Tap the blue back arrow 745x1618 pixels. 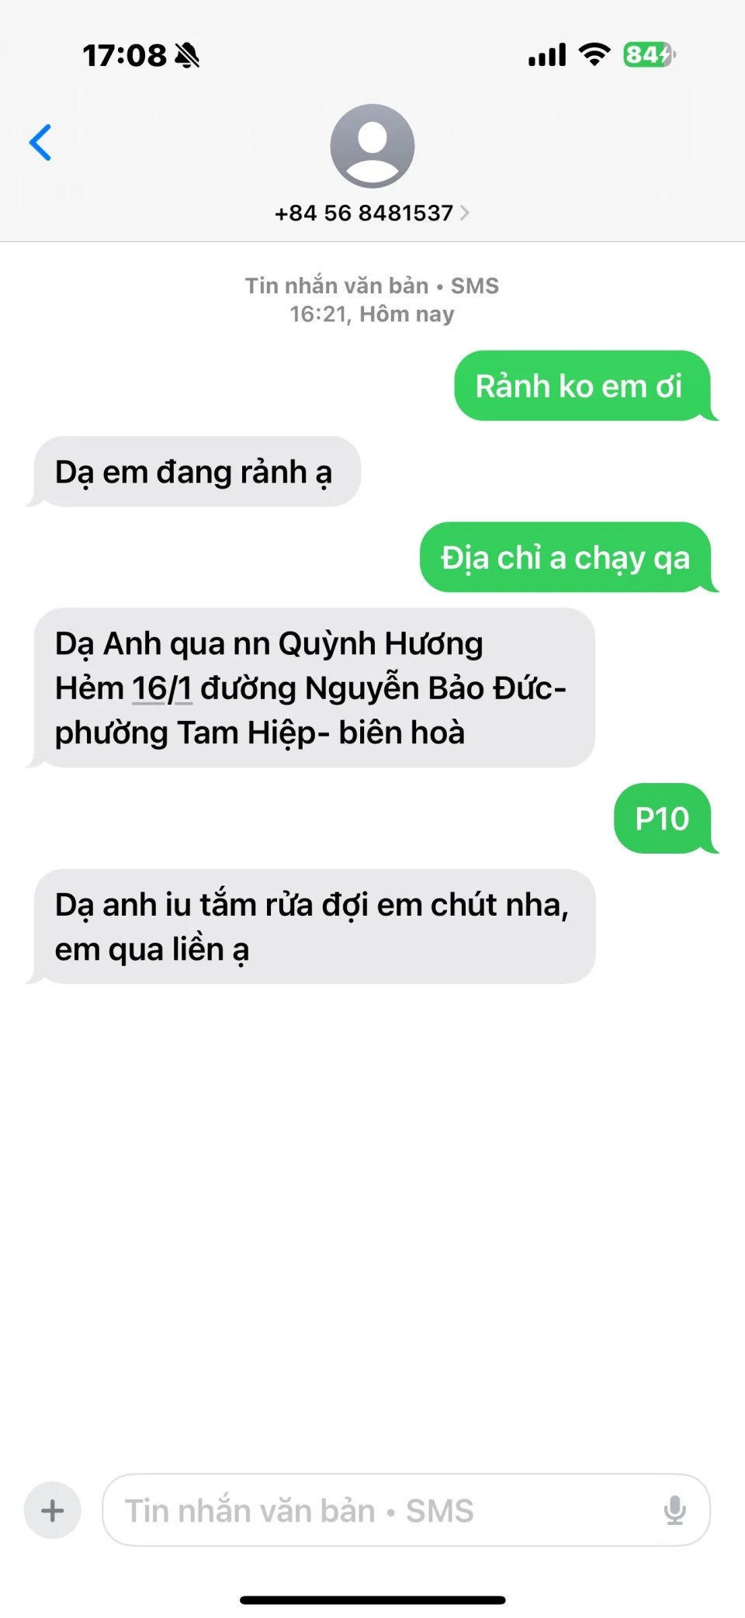click(40, 142)
